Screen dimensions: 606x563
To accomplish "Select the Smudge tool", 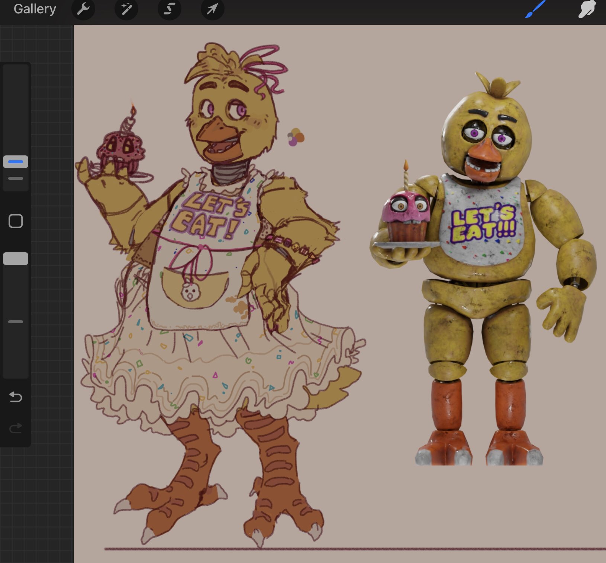I will click(x=587, y=9).
